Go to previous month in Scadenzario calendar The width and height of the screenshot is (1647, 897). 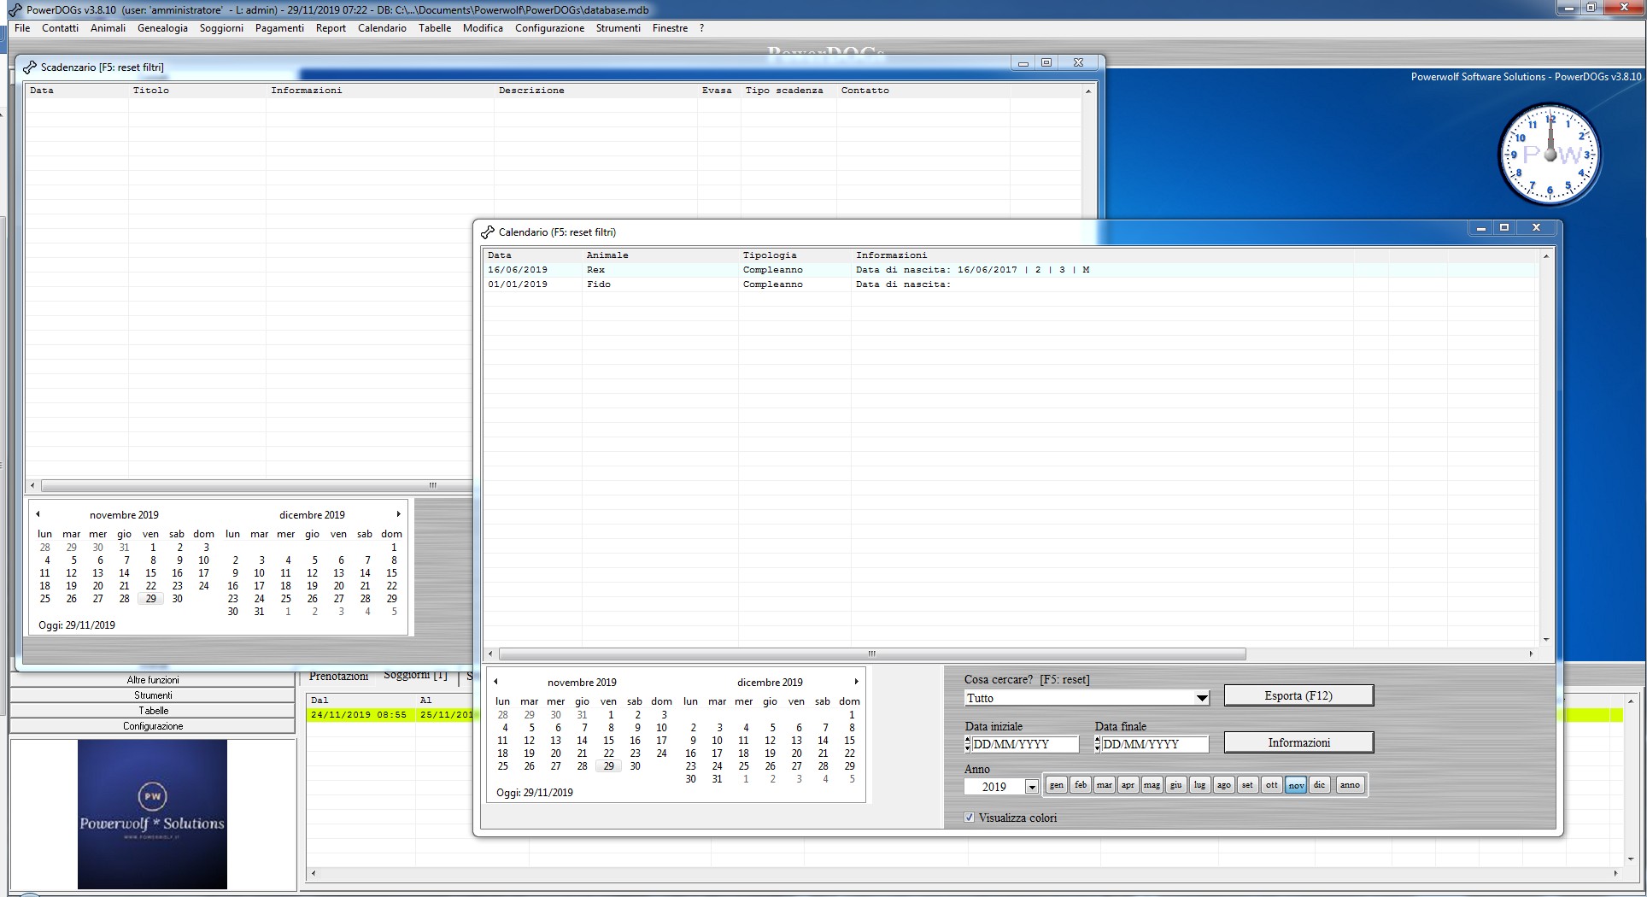38,514
